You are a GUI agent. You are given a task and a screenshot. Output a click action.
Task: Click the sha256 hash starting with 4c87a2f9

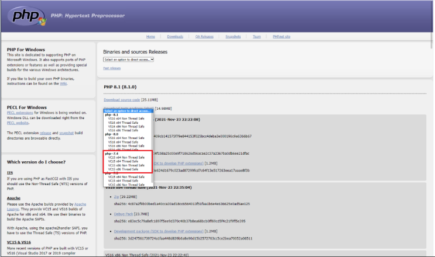coord(189,204)
